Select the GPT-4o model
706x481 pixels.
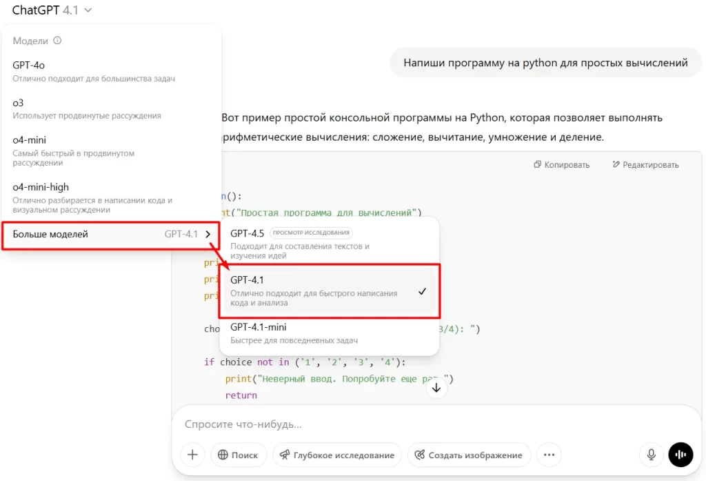(x=110, y=71)
